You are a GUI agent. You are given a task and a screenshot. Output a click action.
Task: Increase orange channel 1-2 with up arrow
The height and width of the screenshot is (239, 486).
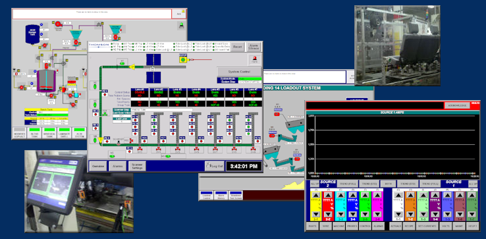pos(411,196)
